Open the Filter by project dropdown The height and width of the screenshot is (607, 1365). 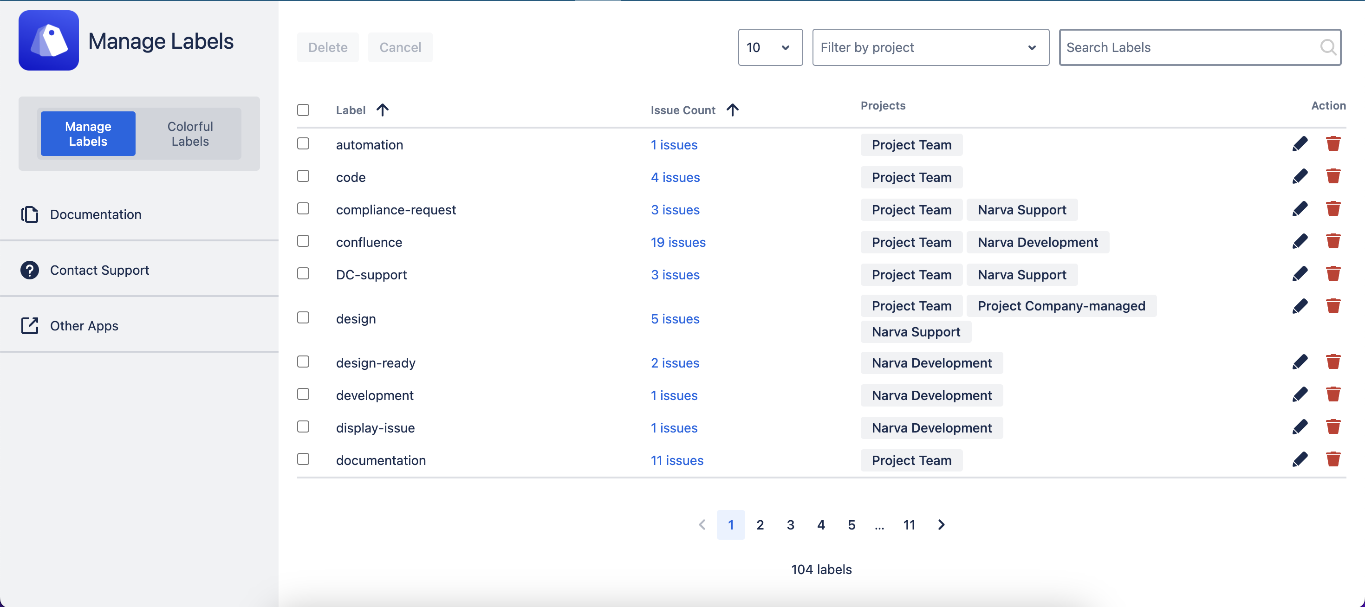point(930,47)
